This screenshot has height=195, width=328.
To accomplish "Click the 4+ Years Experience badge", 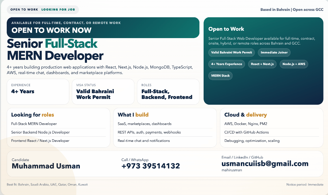I will (x=226, y=64).
